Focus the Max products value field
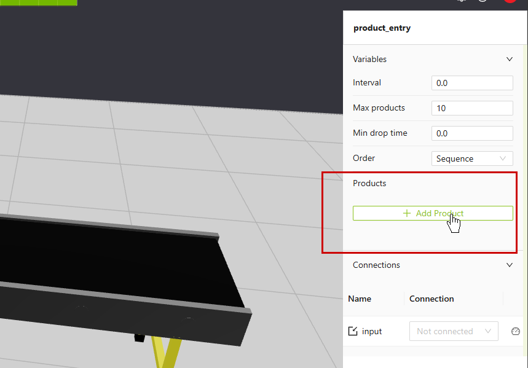Viewport: 528px width, 368px height. [x=472, y=108]
